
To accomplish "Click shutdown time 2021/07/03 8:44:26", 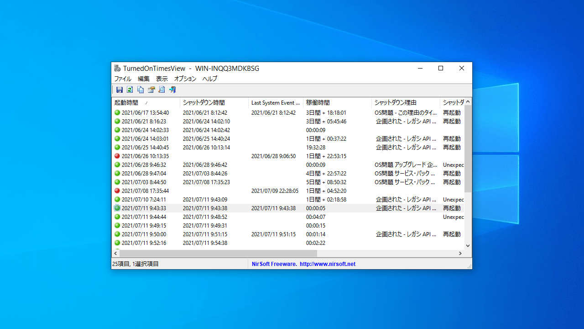I will (x=205, y=173).
